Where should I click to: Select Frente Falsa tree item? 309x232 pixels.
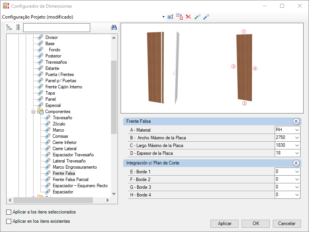pos(64,173)
